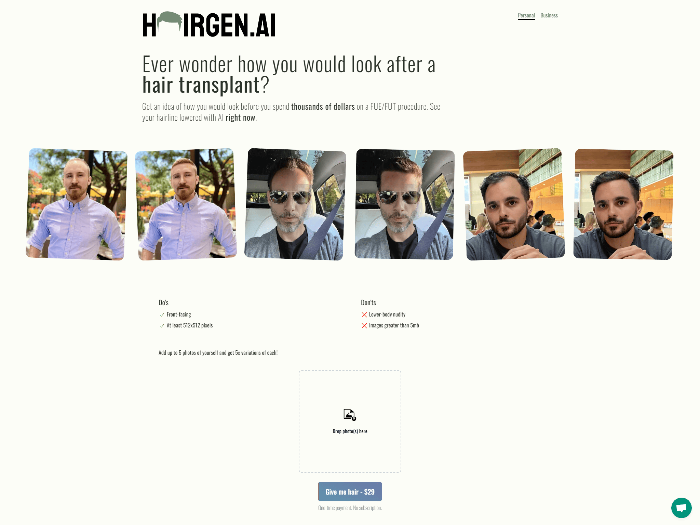Open first sunglasses man in car photo
The width and height of the screenshot is (700, 525).
(295, 204)
